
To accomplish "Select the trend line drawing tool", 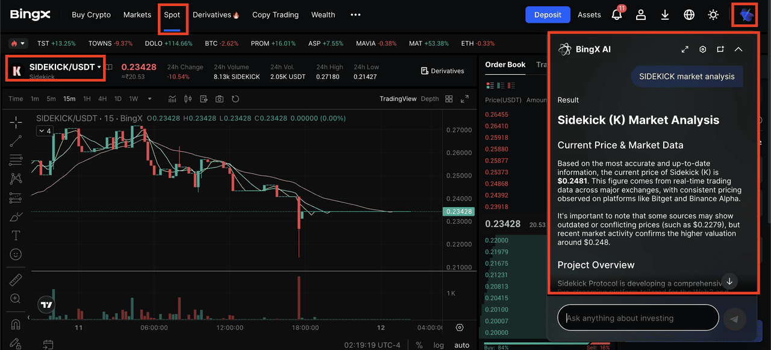I will tap(16, 141).
